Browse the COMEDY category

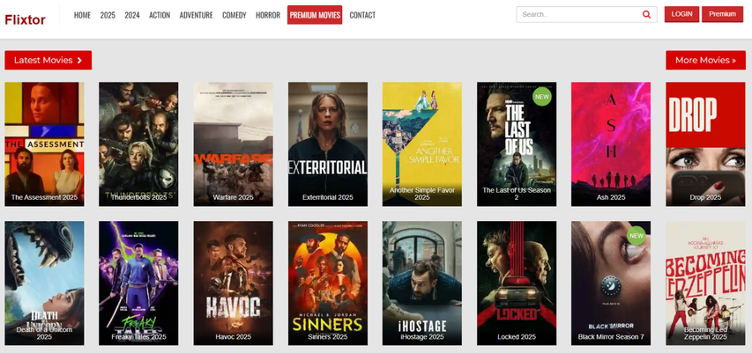234,15
